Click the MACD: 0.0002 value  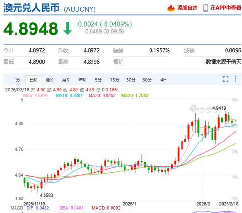(106, 208)
